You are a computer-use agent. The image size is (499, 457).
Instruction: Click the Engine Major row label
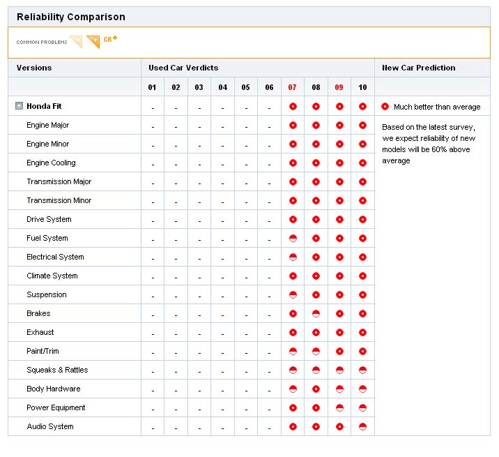pos(47,125)
